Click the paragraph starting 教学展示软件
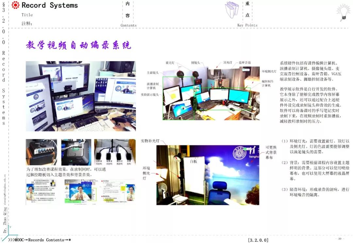This screenshot has height=243, width=353. coord(311,105)
